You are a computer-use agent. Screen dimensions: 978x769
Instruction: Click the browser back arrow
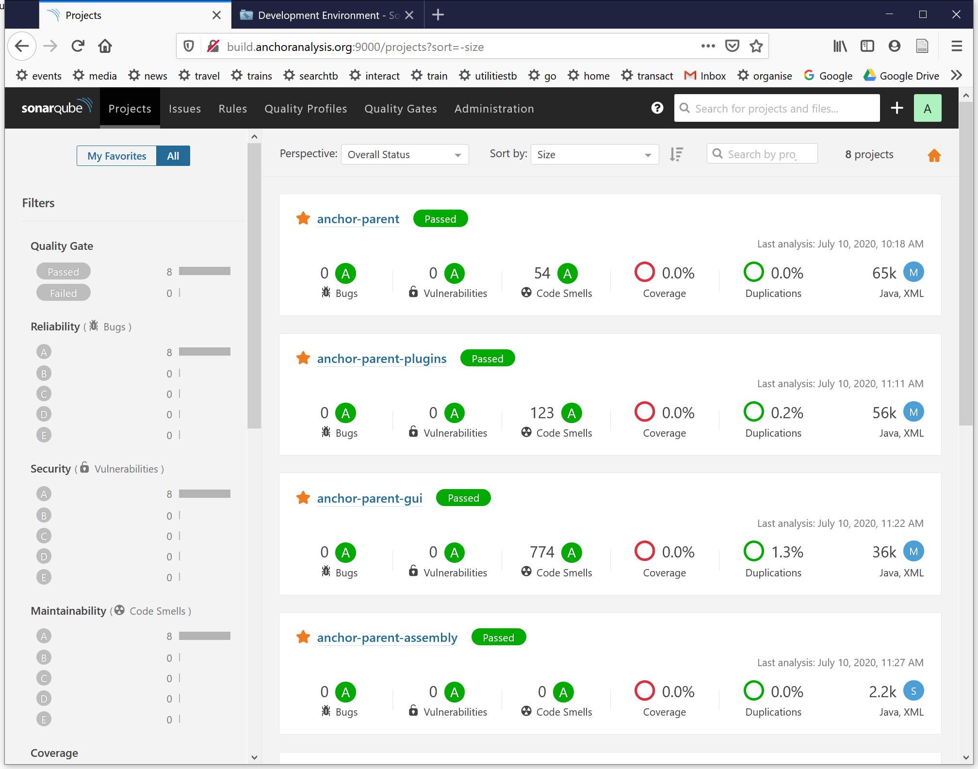point(22,46)
